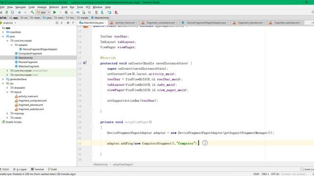This screenshot has height=176, width=314.
Task: Click the Synchronize refresh toolbar icon
Action: click(12, 12)
